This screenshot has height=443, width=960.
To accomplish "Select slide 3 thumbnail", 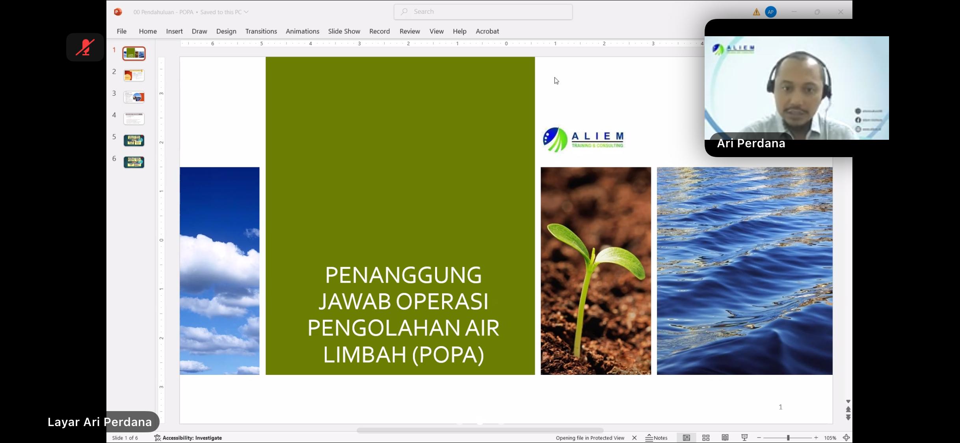I will pos(134,97).
